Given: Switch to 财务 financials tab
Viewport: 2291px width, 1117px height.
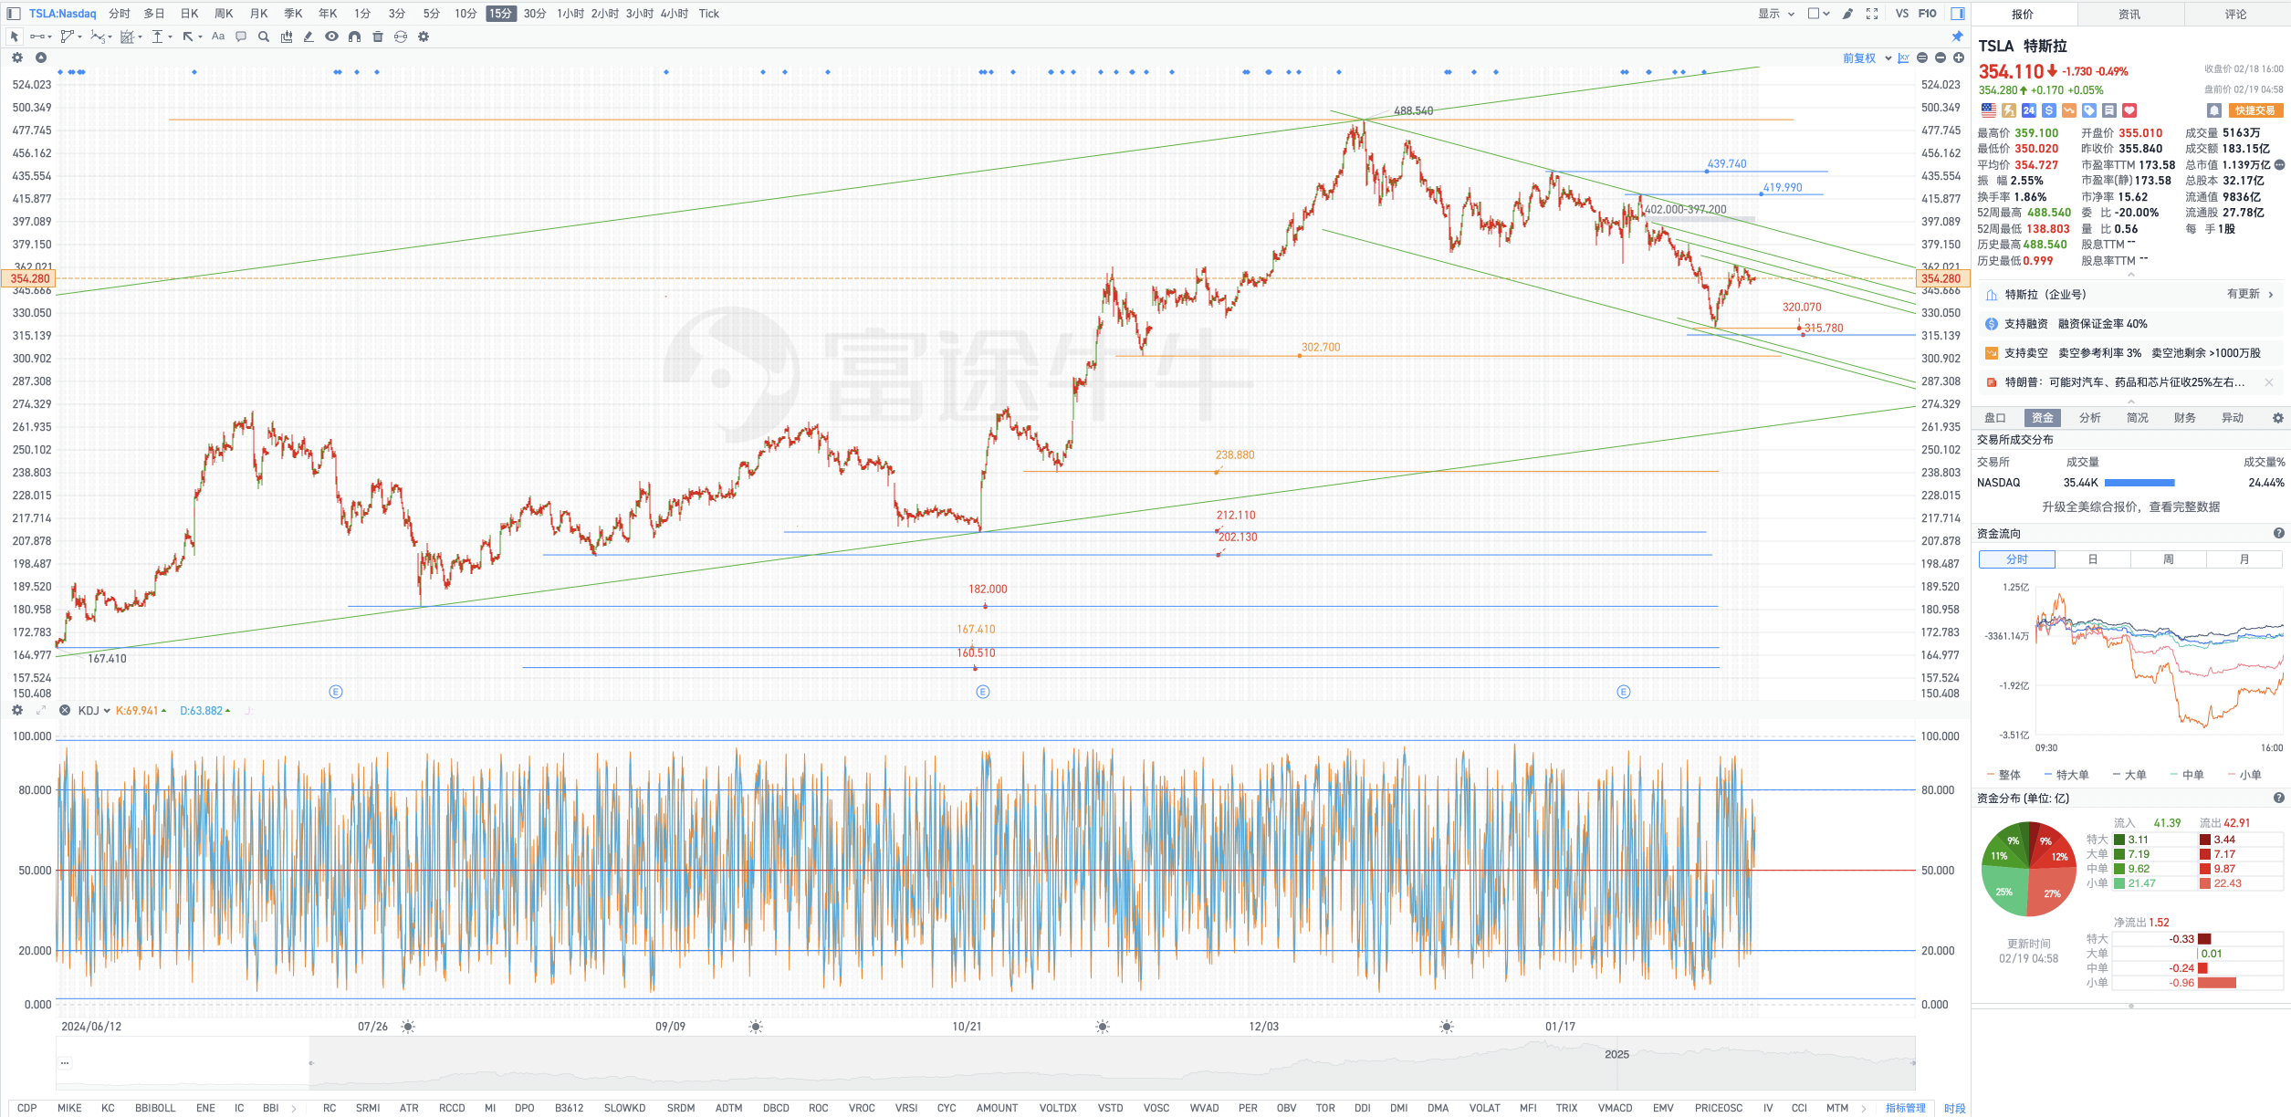Looking at the screenshot, I should (x=2185, y=418).
